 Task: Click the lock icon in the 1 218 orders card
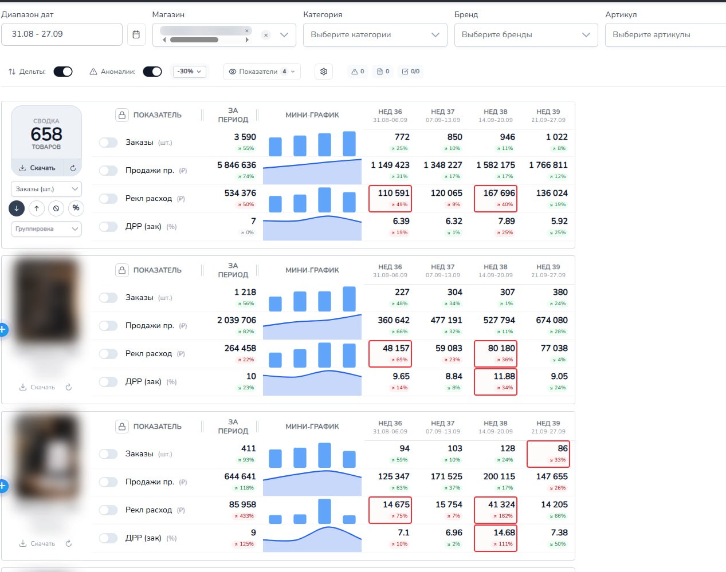coord(122,270)
